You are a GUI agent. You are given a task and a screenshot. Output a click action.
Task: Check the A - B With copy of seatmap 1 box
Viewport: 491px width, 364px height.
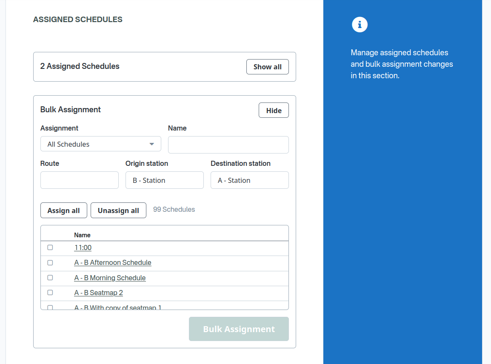(50, 307)
